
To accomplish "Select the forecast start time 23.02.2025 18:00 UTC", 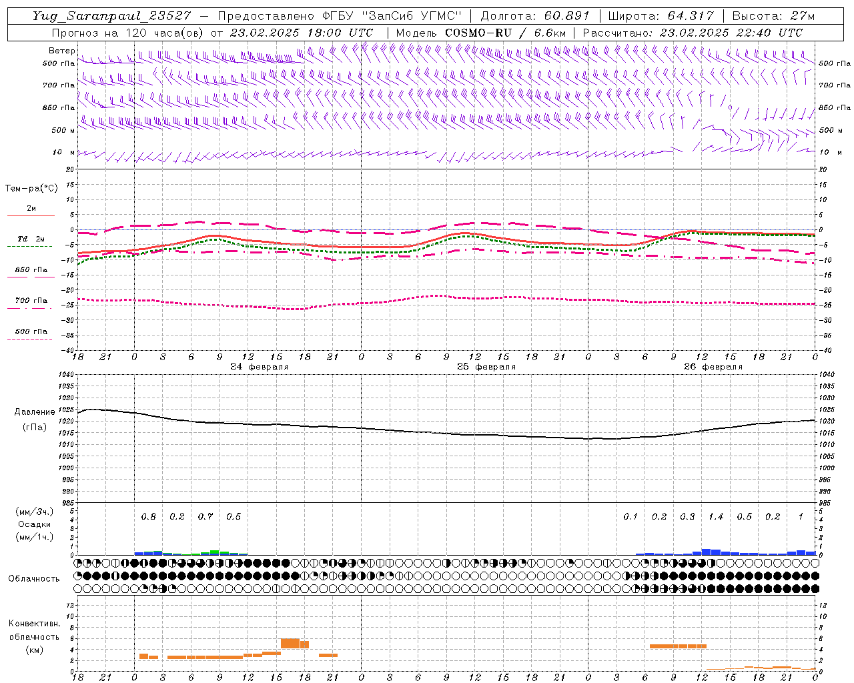I will click(302, 33).
